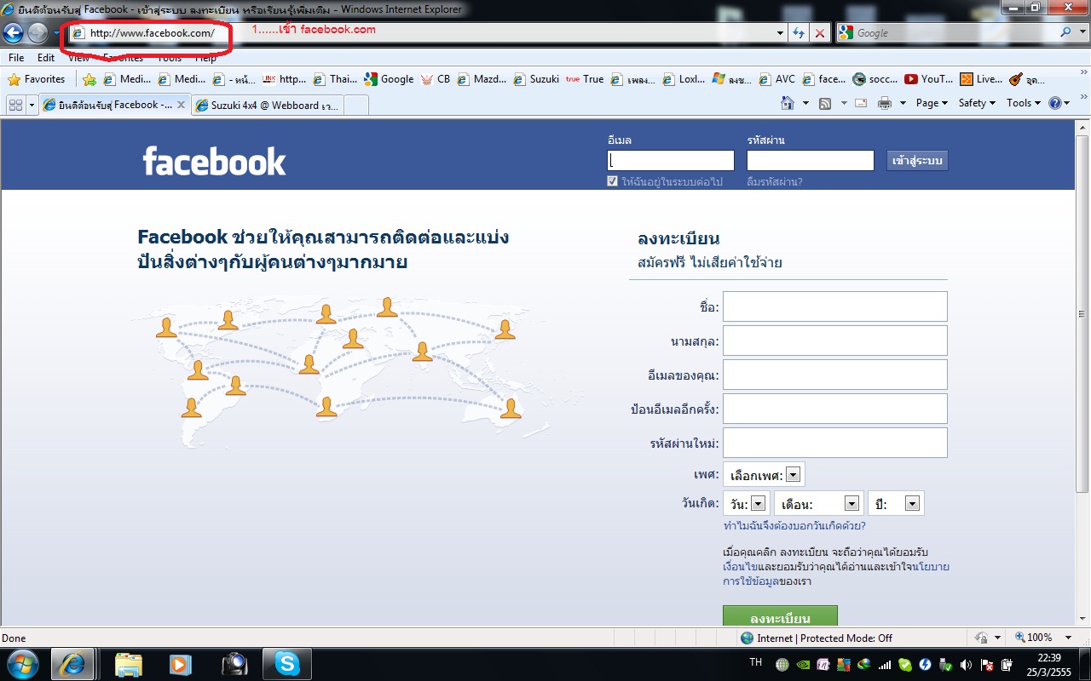Open the File menu
This screenshot has height=681, width=1091.
(15, 58)
